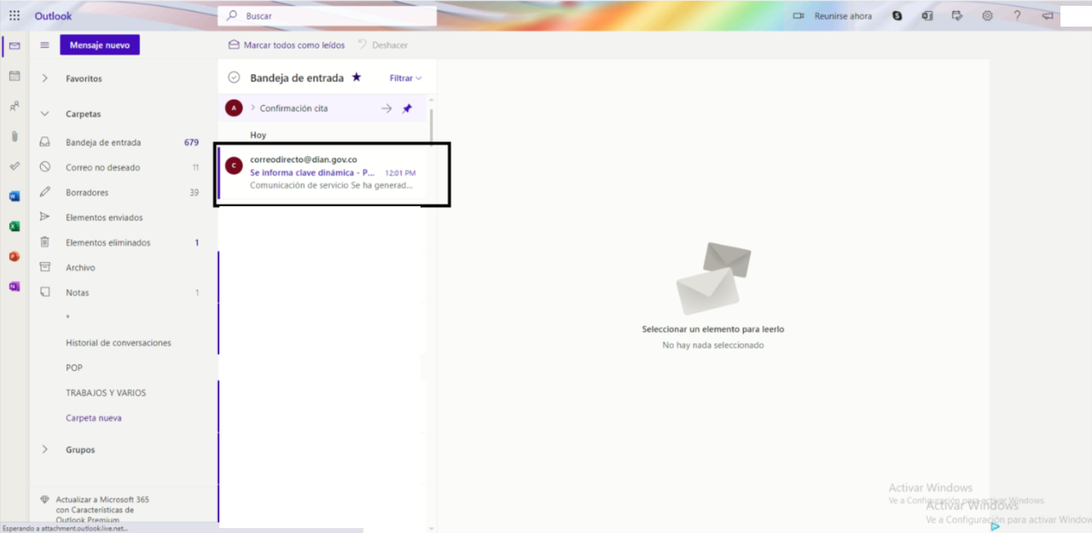Screen dimensions: 1092x533
Task: Expand the Favoritos section
Action: (x=45, y=78)
